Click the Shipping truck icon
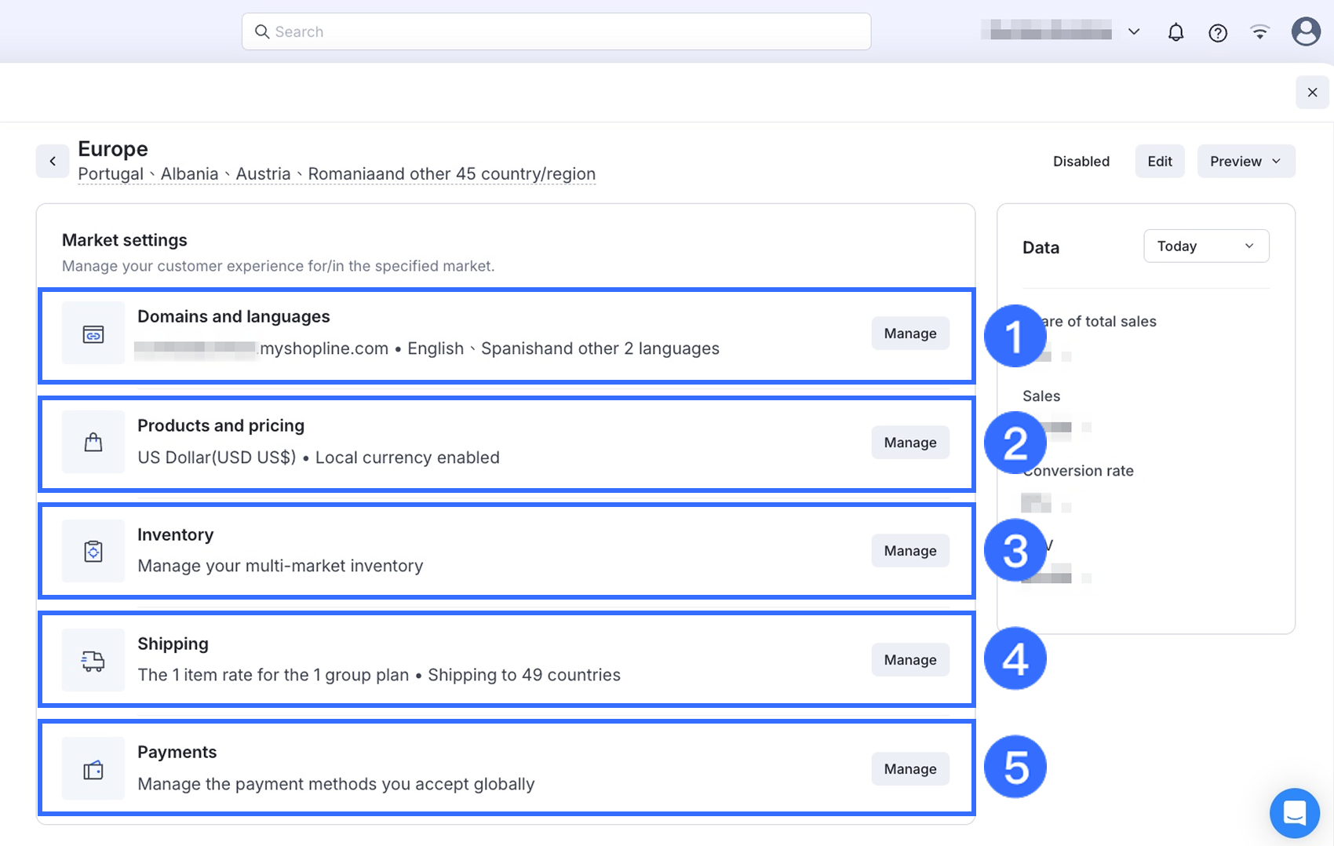This screenshot has height=846, width=1334. [x=93, y=661]
